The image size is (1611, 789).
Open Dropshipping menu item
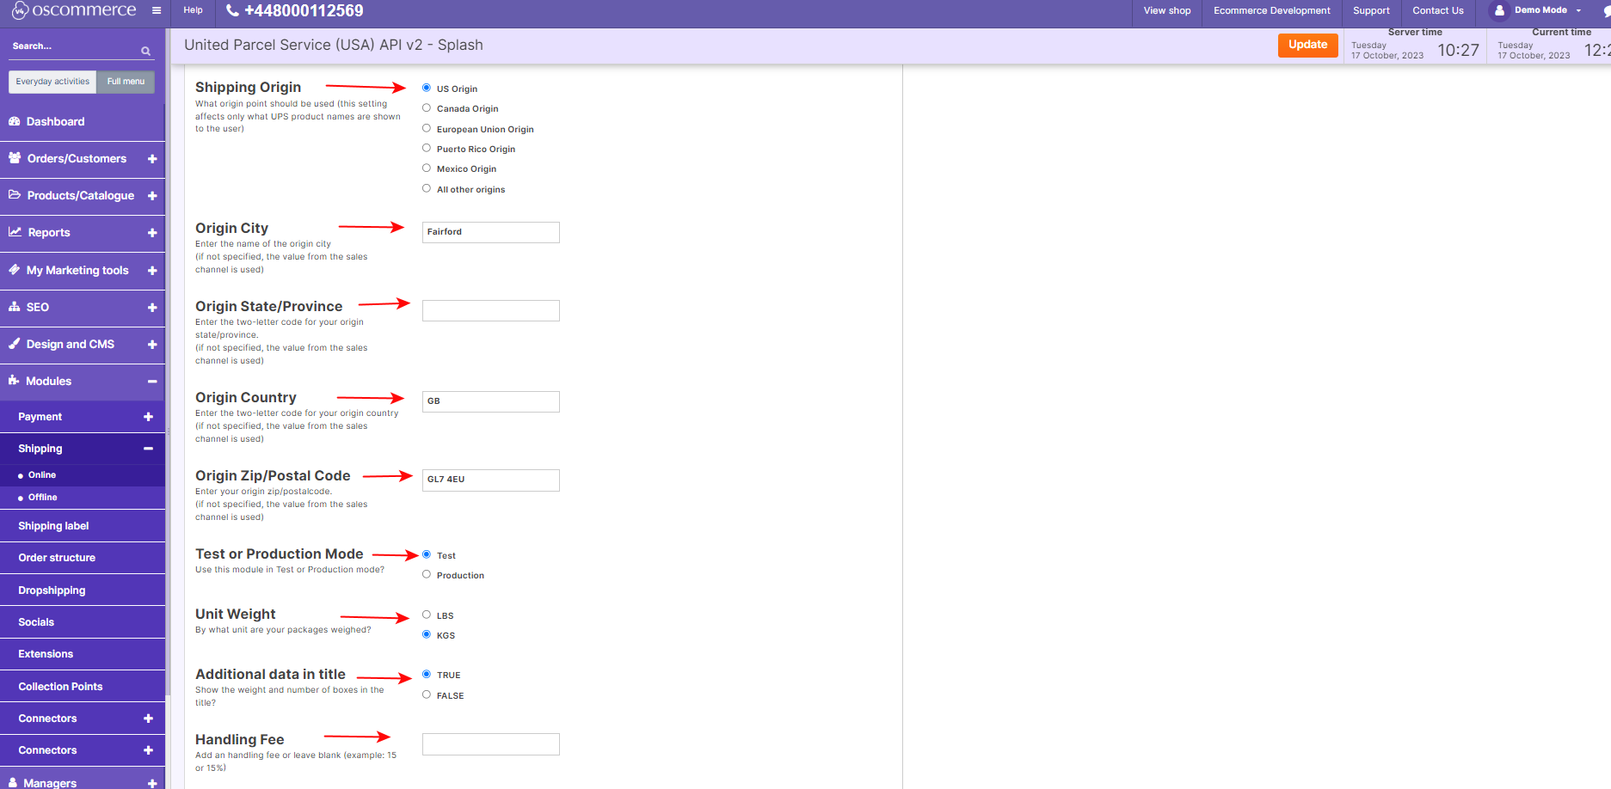coord(52,590)
